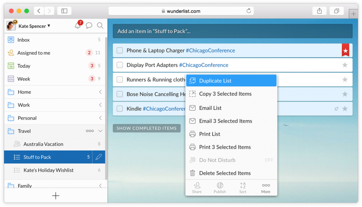Star the Runners & Running clothes item
The height and width of the screenshot is (207, 362).
point(345,80)
